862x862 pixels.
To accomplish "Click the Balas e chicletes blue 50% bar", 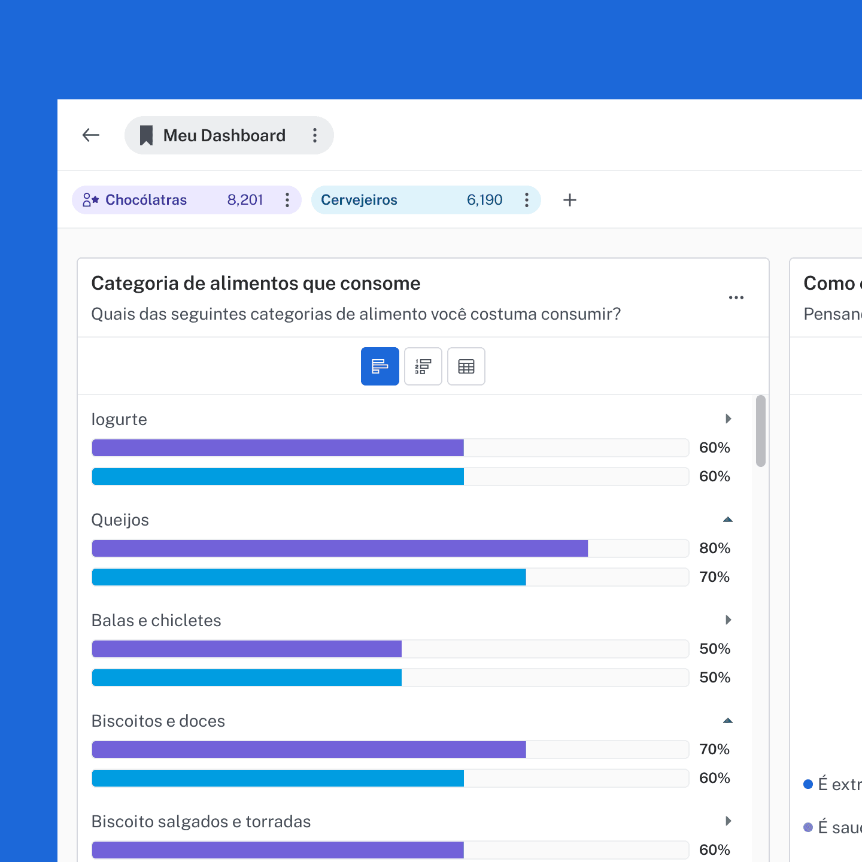I will pos(247,678).
